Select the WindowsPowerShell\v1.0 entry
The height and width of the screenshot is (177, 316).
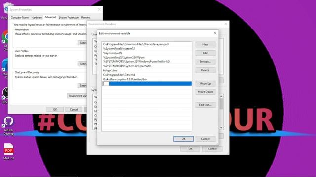[147, 61]
